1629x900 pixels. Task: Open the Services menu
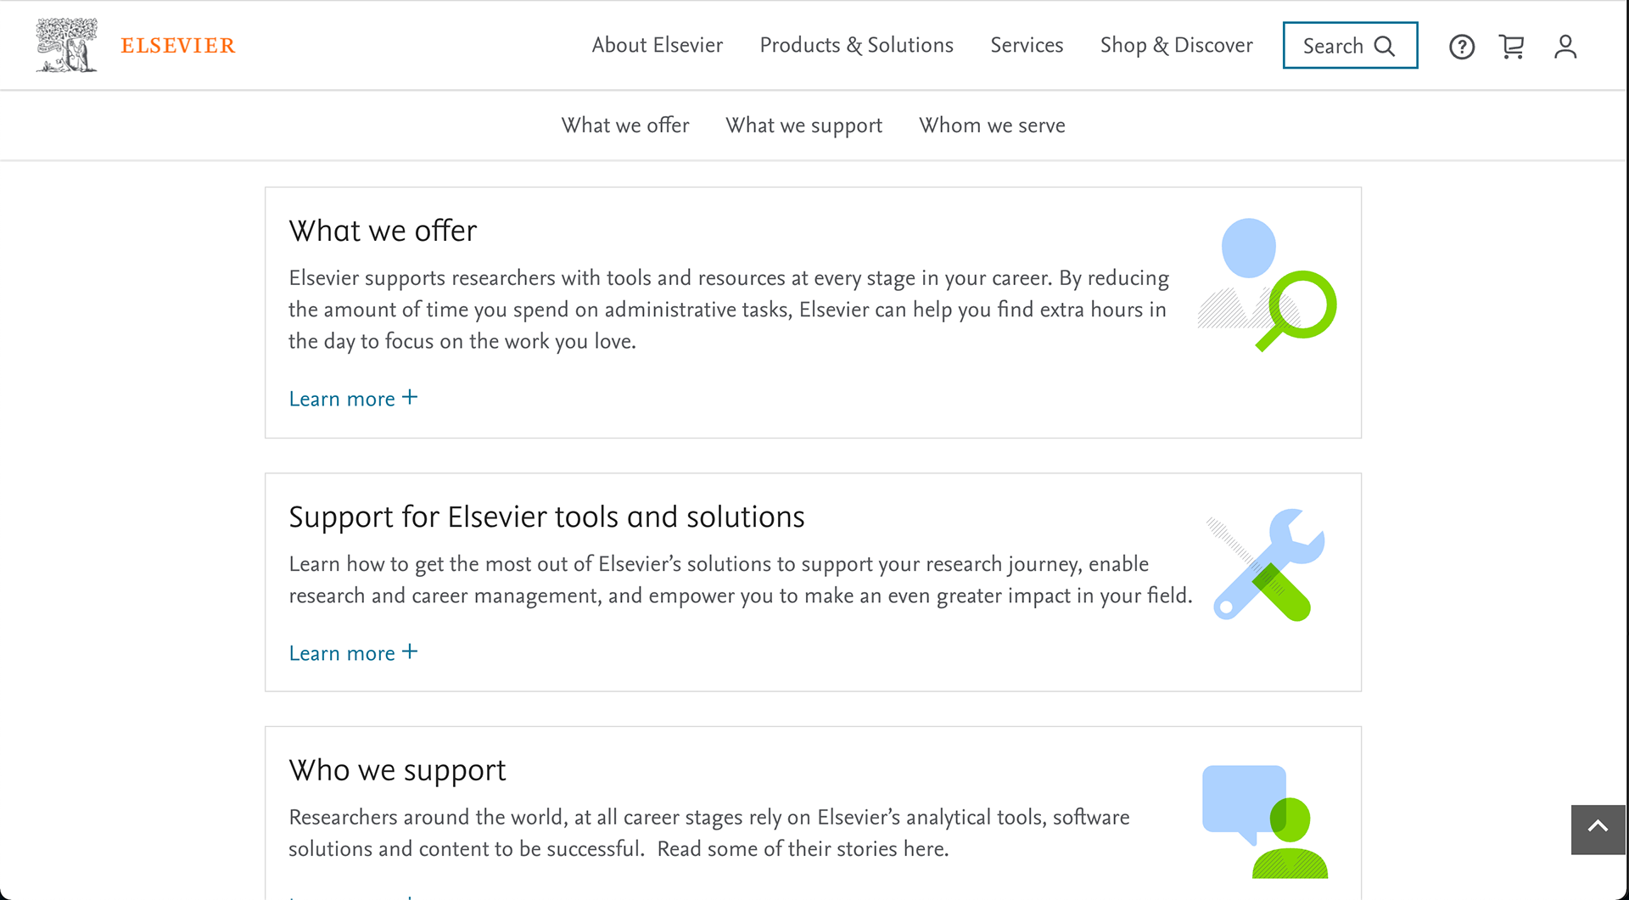(1027, 45)
